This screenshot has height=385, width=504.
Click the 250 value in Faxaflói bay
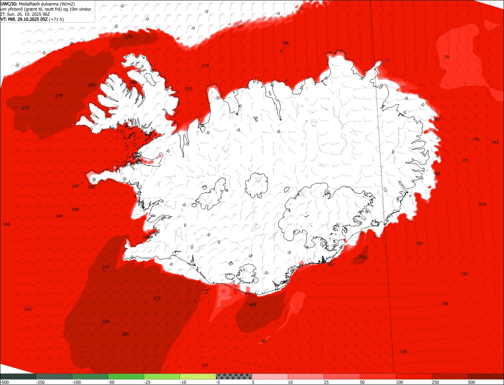[75, 209]
